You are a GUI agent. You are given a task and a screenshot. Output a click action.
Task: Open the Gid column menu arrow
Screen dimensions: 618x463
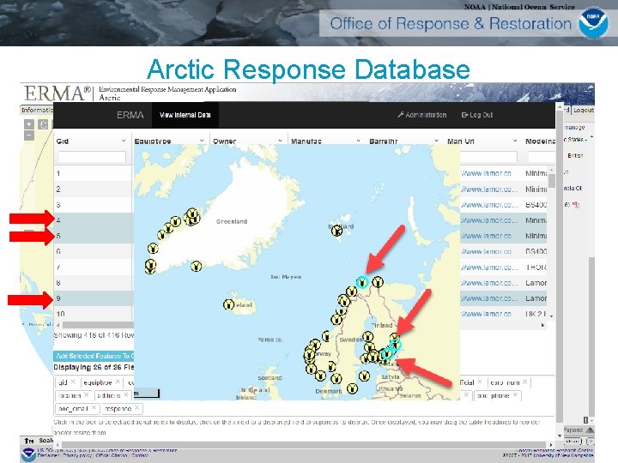pos(124,141)
